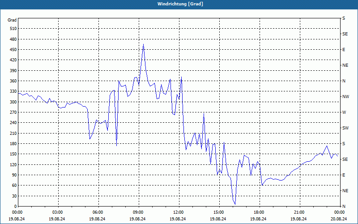This screenshot has width=358, height=224.
Task: Click the 480 y-axis value
Action: [13, 39]
